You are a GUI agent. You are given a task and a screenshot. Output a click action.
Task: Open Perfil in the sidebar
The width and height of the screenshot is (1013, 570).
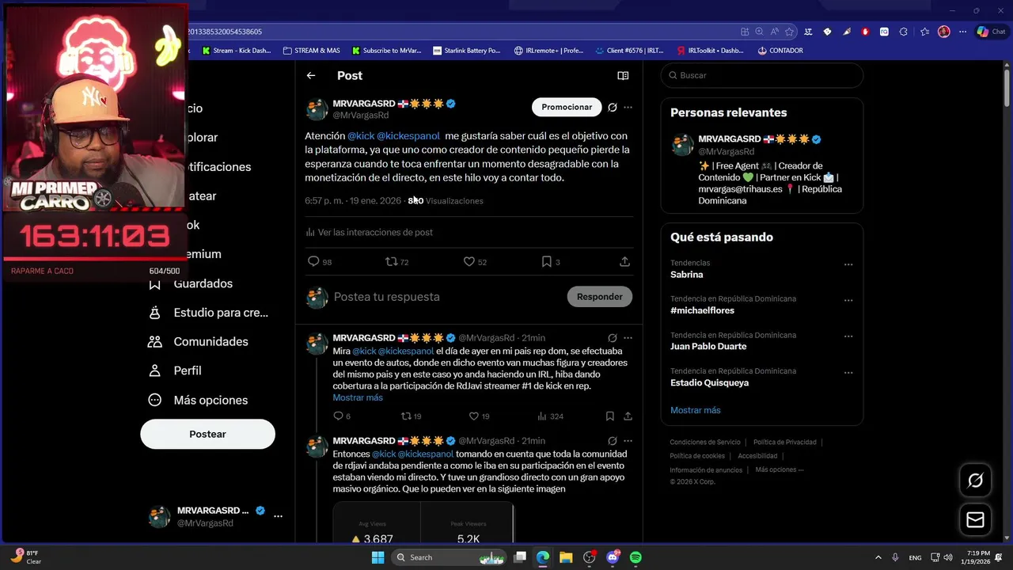(x=175, y=370)
